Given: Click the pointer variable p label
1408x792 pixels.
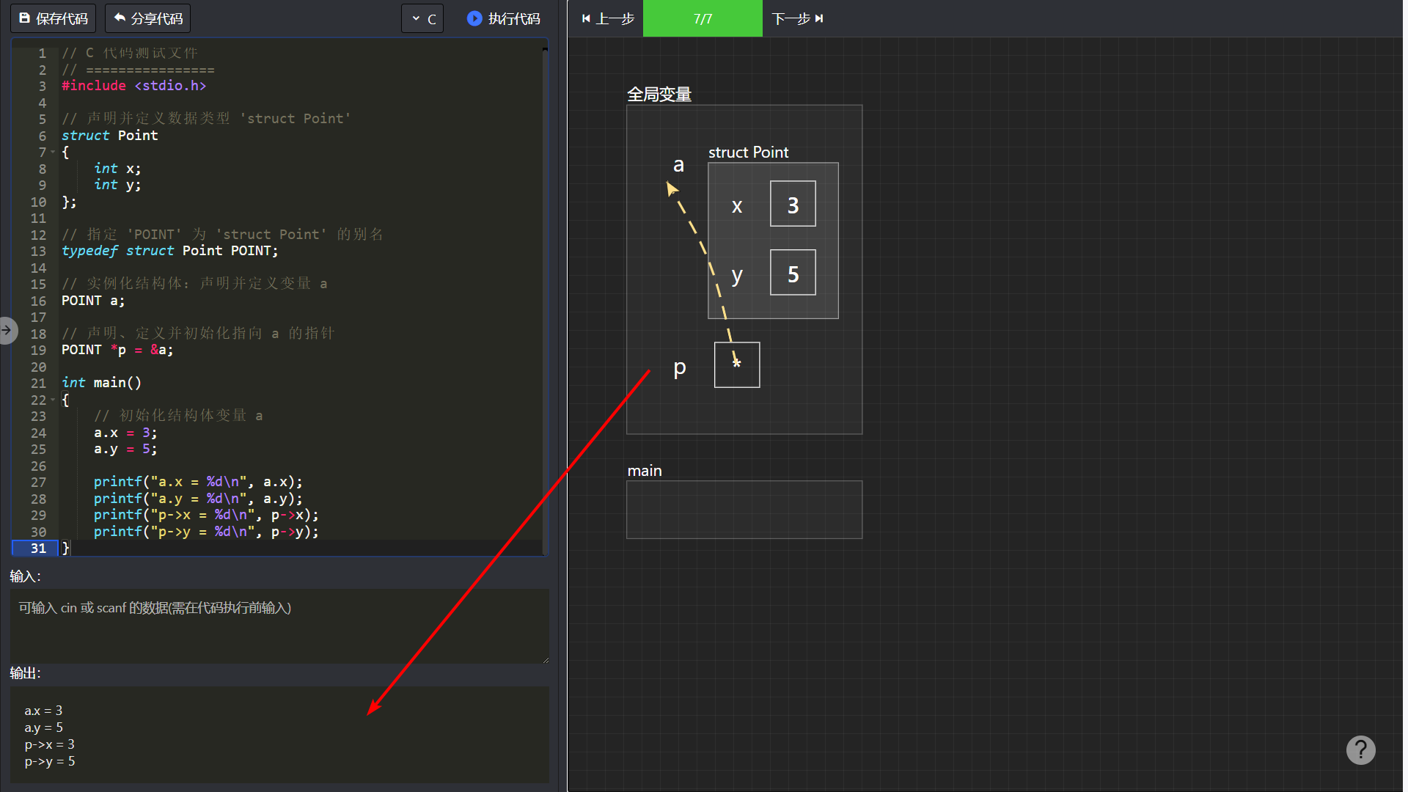Looking at the screenshot, I should [x=680, y=367].
